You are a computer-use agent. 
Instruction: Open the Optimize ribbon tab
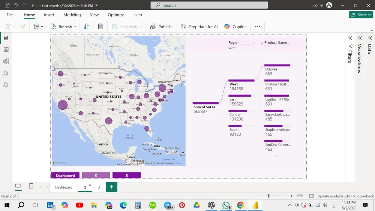click(116, 15)
